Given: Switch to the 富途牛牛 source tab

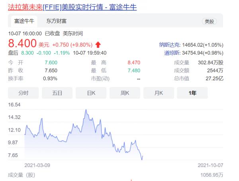Looking at the screenshot, I should tap(24, 21).
